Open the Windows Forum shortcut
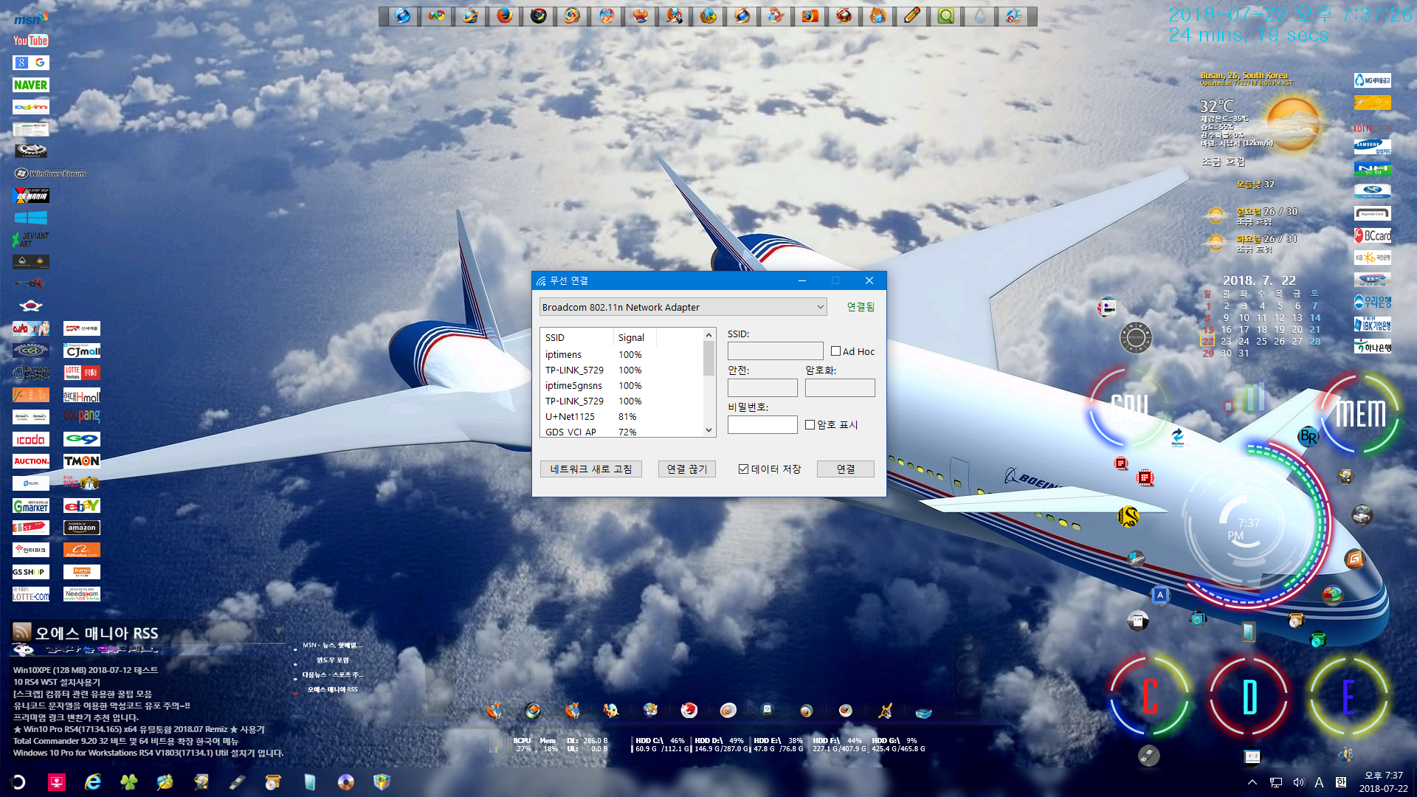The height and width of the screenshot is (797, 1417). [50, 173]
